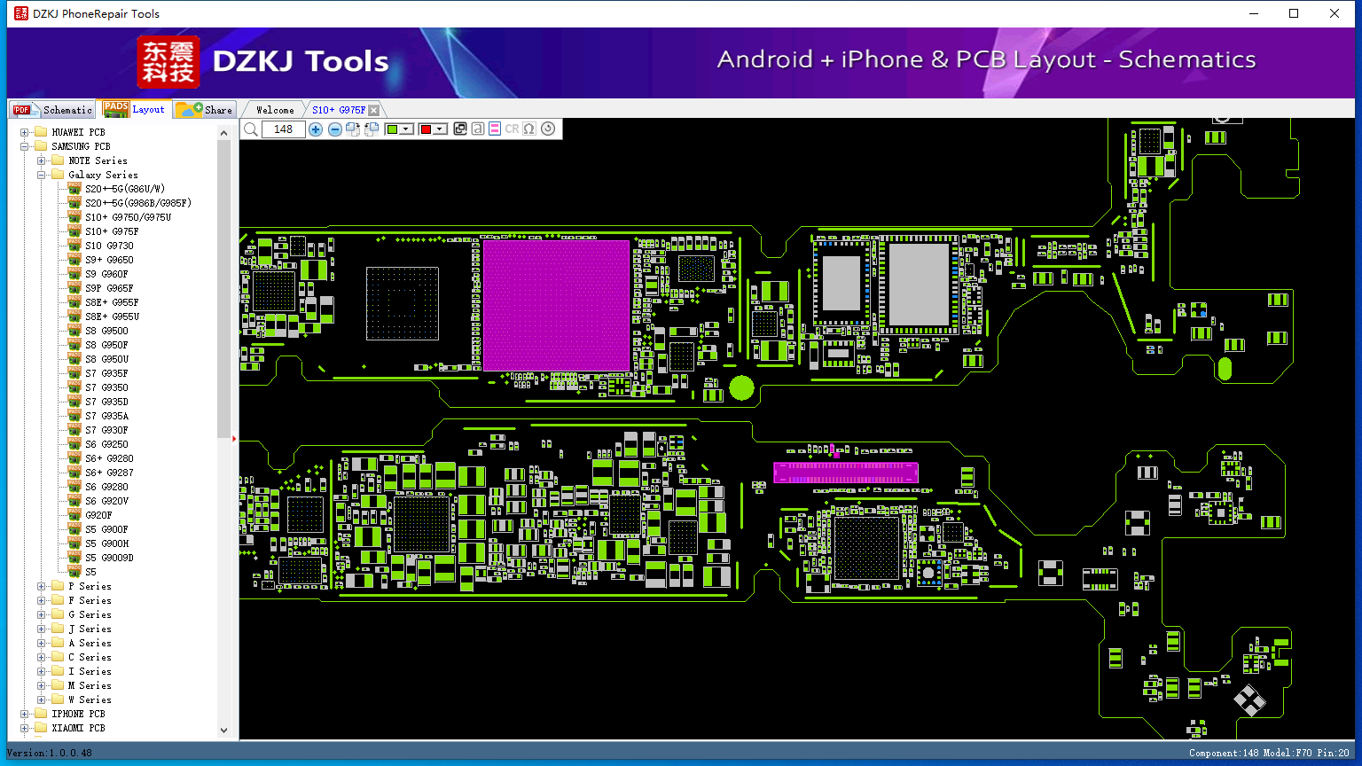1362x766 pixels.
Task: Click the circular reset view icon
Action: [x=548, y=129]
